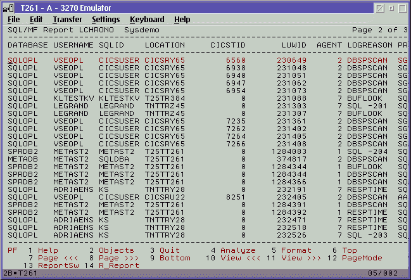Screen dimensions: 411x280
Task: Click the View >>> PF11 label
Action: pyautogui.click(x=301, y=258)
